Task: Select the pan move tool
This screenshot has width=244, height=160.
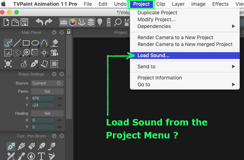Action: (x=44, y=53)
